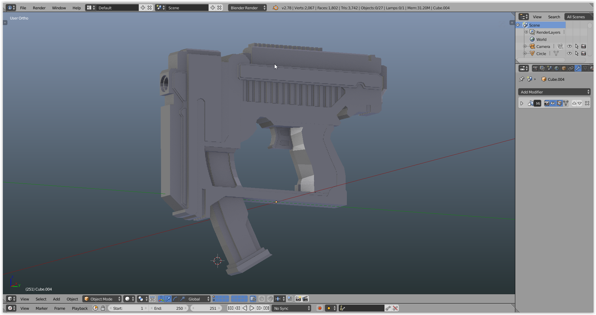Click the OpenGL render image camera icon

click(298, 299)
